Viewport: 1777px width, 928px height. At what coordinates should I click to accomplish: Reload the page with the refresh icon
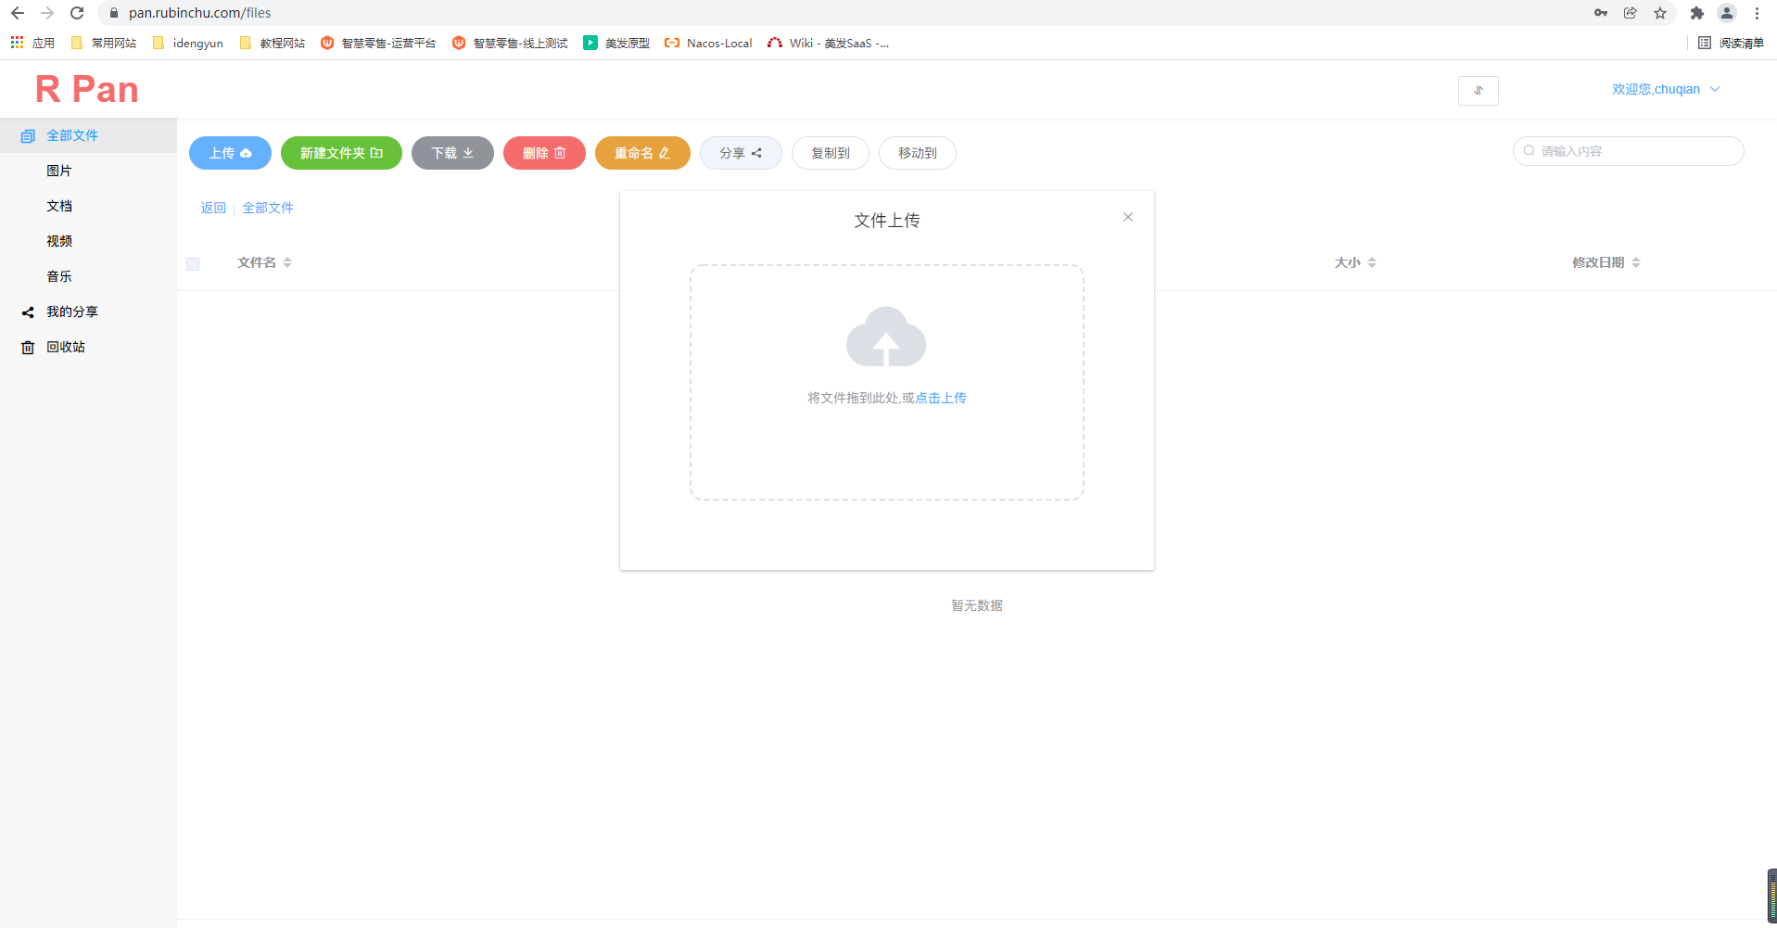(x=77, y=13)
